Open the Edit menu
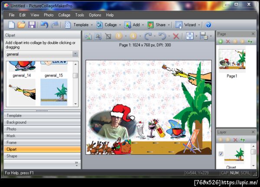The height and width of the screenshot is (187, 260). coord(23,15)
